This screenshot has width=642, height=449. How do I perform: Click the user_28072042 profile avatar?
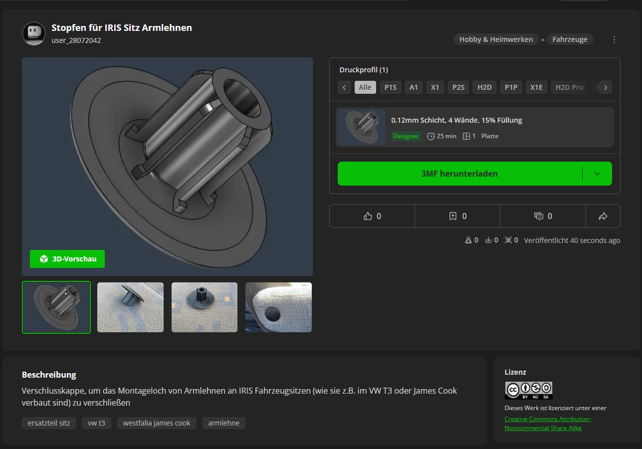(34, 33)
